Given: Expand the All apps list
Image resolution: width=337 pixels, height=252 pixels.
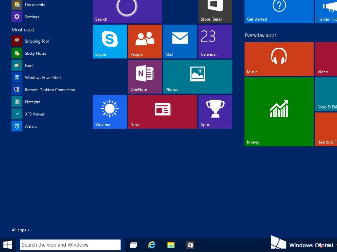Looking at the screenshot, I should tap(21, 230).
